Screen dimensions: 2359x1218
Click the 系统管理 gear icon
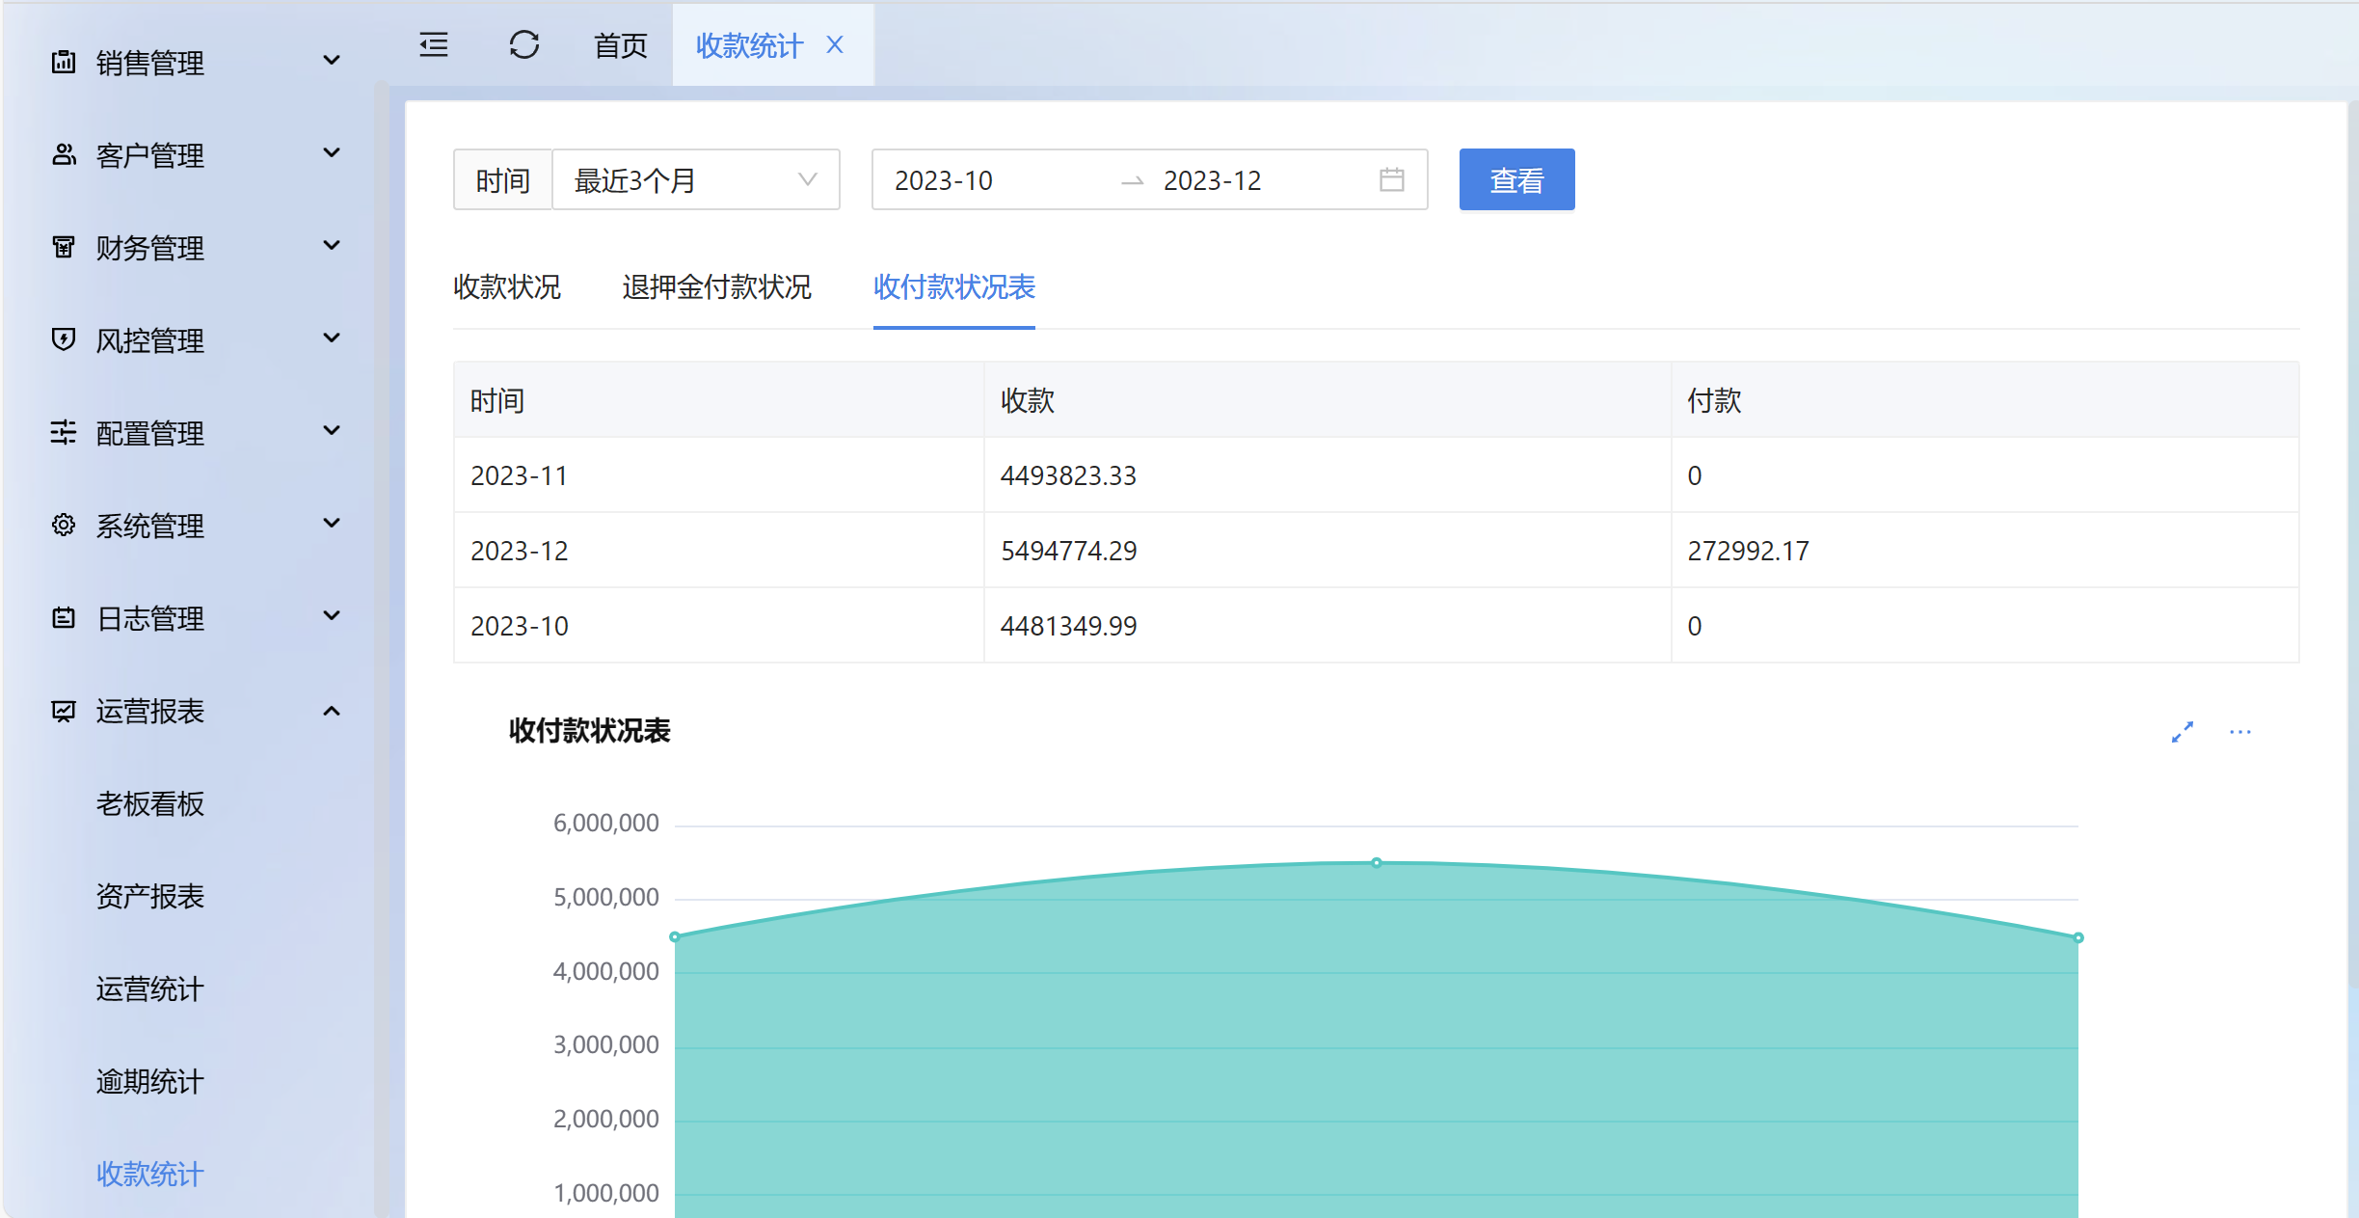click(x=64, y=525)
